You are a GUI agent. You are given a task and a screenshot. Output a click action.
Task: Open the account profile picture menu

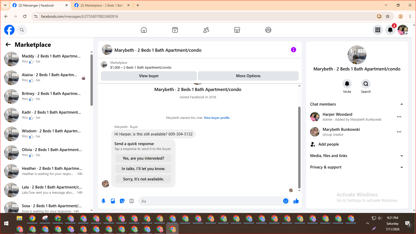tap(403, 30)
